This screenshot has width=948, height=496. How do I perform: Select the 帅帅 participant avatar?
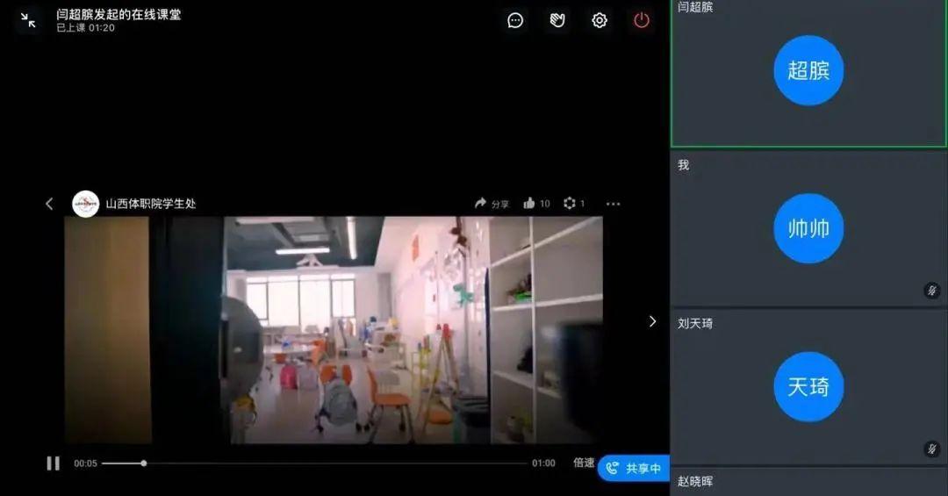(808, 228)
